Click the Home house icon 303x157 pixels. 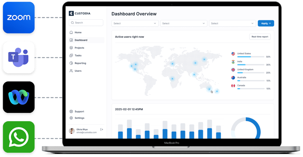[71, 32]
